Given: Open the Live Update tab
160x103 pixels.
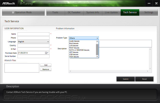Looking at the screenshot, I should pos(111,12).
